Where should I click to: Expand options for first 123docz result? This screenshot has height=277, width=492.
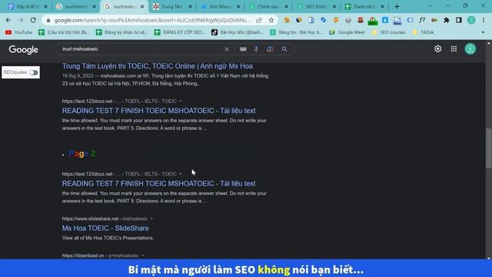[181, 101]
